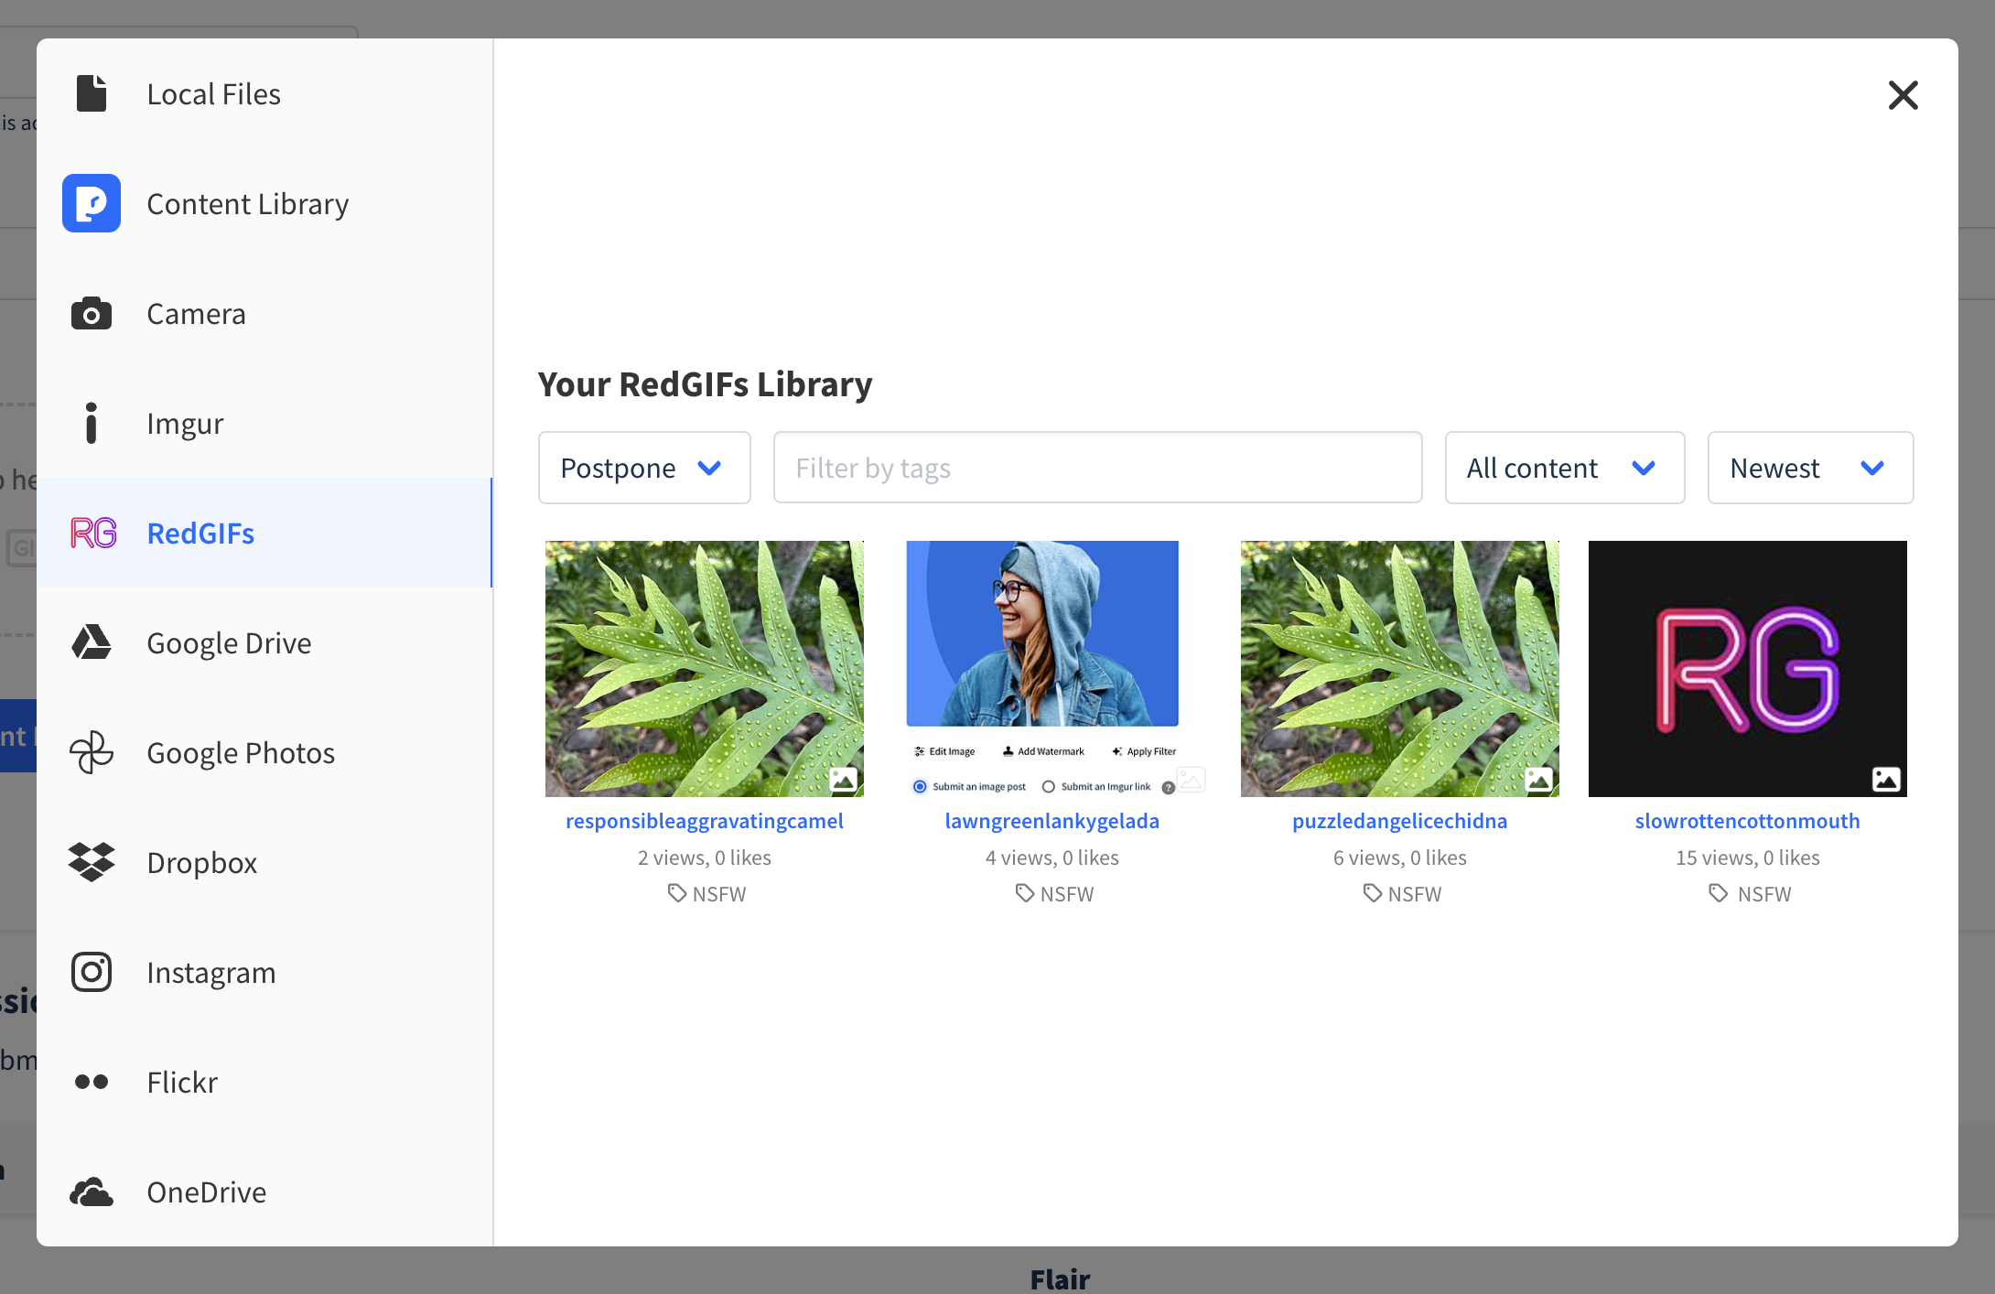
Task: Open the OneDrive cloud icon
Action: (92, 1192)
